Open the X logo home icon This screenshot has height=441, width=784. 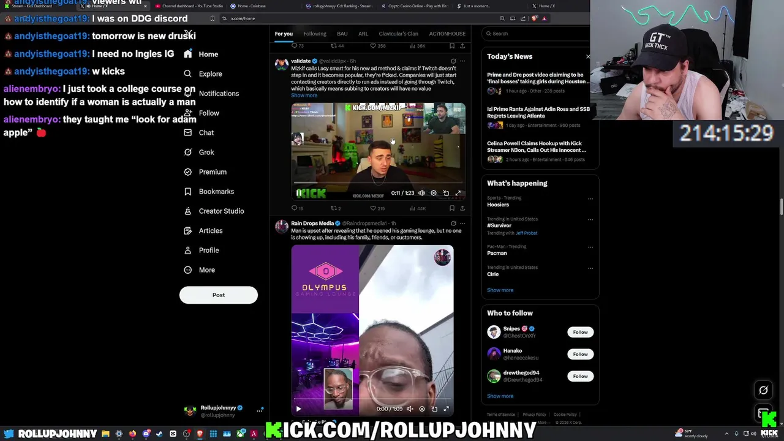pyautogui.click(x=189, y=34)
